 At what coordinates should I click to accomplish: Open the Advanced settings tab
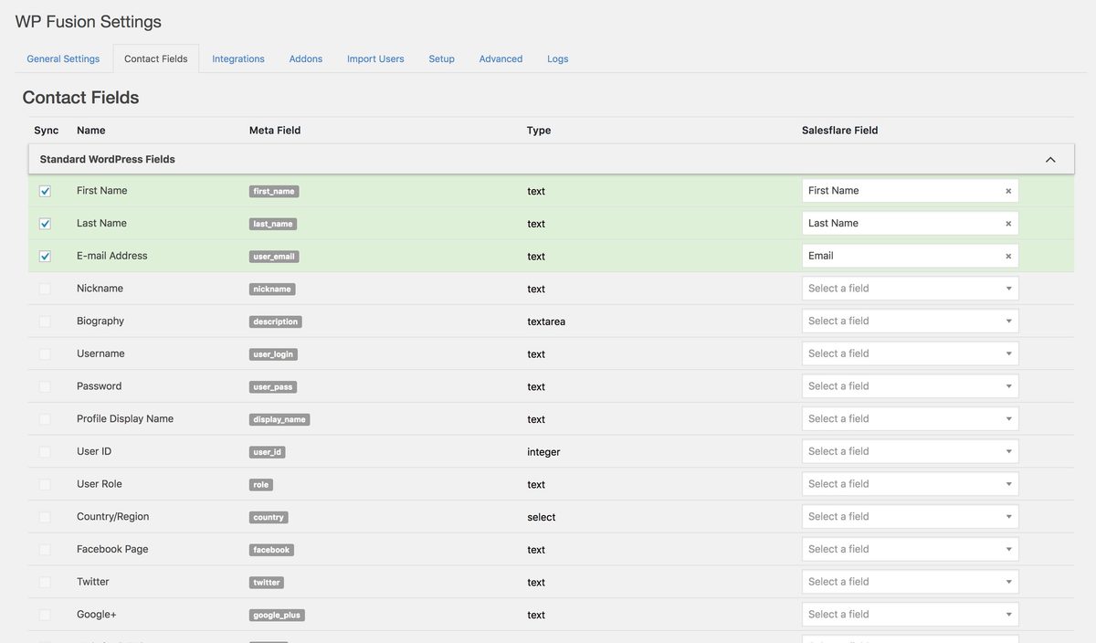click(x=501, y=58)
